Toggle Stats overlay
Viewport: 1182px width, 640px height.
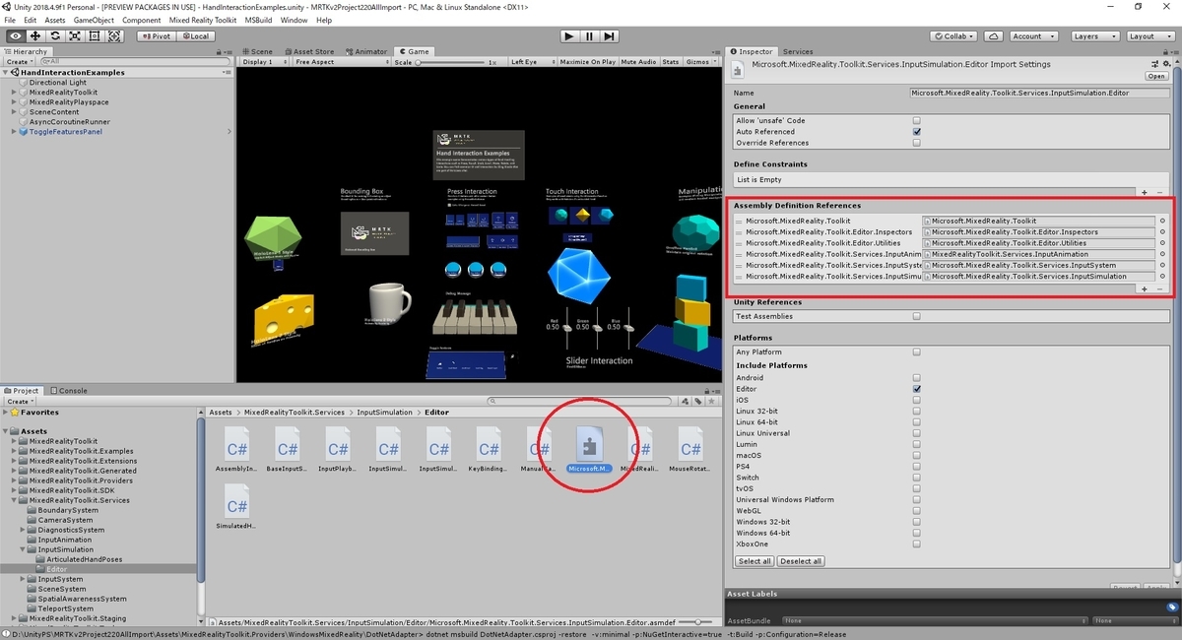(670, 62)
